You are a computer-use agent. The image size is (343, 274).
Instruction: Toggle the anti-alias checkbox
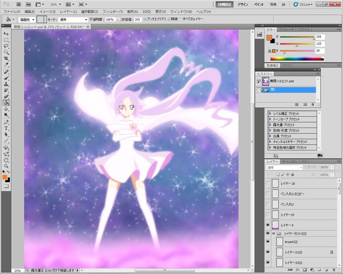click(145, 19)
